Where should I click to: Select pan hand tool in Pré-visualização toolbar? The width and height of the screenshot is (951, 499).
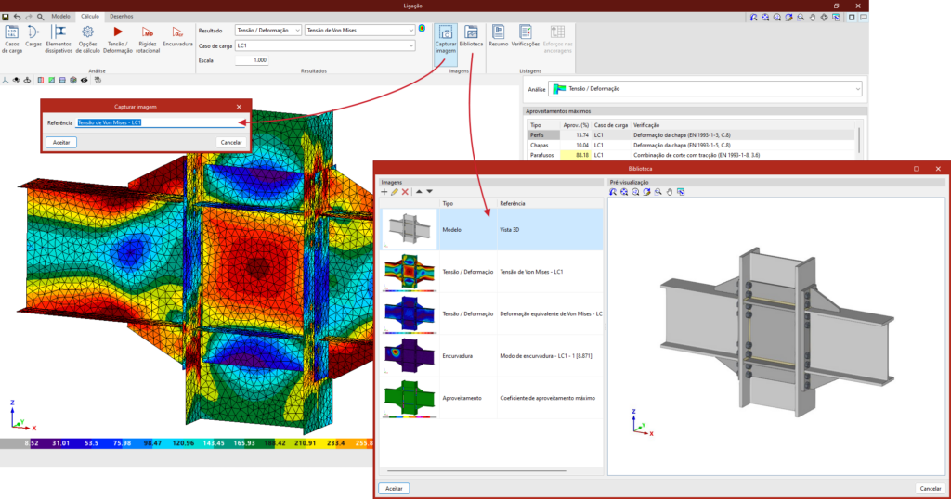tap(670, 192)
